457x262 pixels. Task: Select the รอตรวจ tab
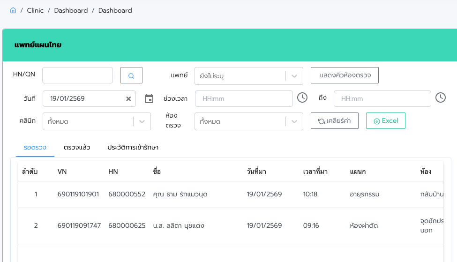(35, 147)
